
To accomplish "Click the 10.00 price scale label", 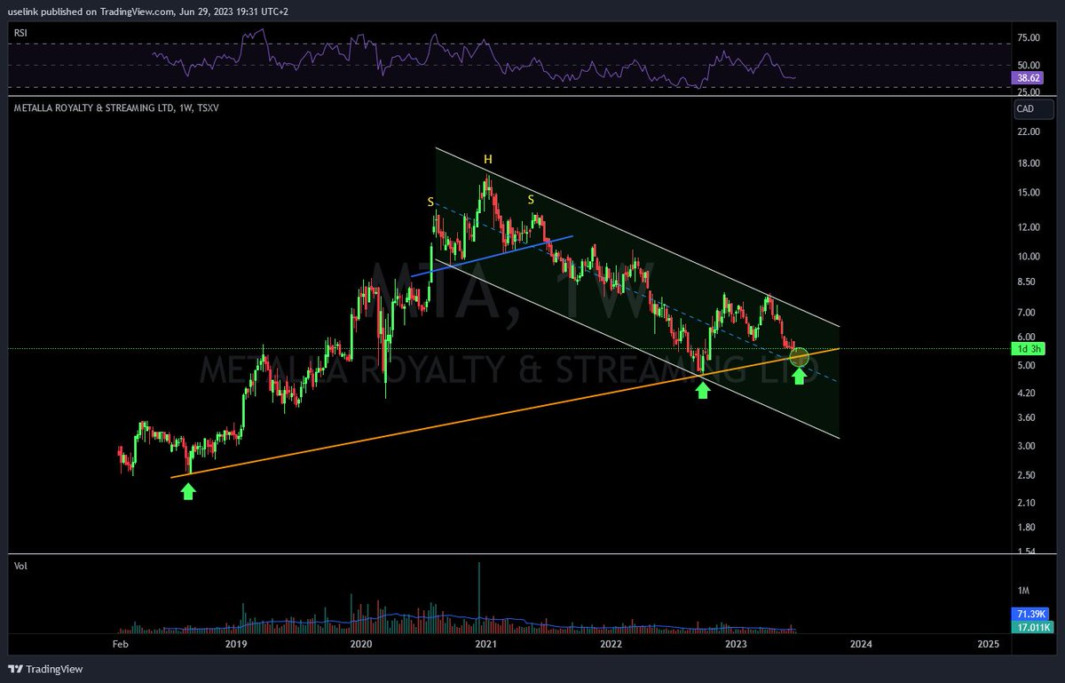I will pos(1029,257).
